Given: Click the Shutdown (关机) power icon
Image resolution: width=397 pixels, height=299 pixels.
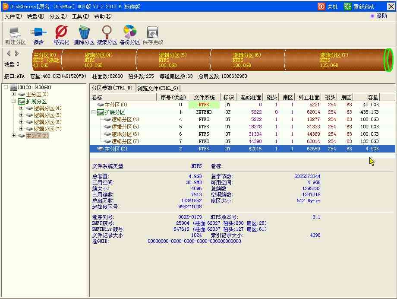Looking at the screenshot, I should pos(321,6).
